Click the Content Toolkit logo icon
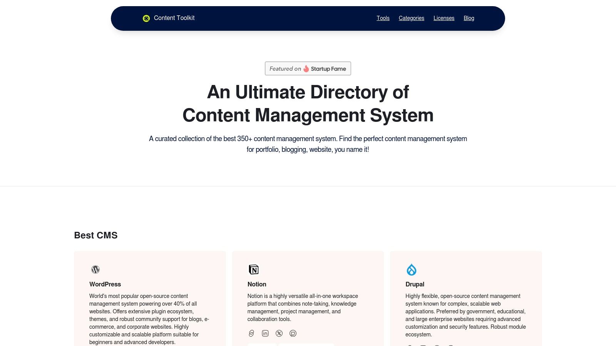 coord(146,18)
